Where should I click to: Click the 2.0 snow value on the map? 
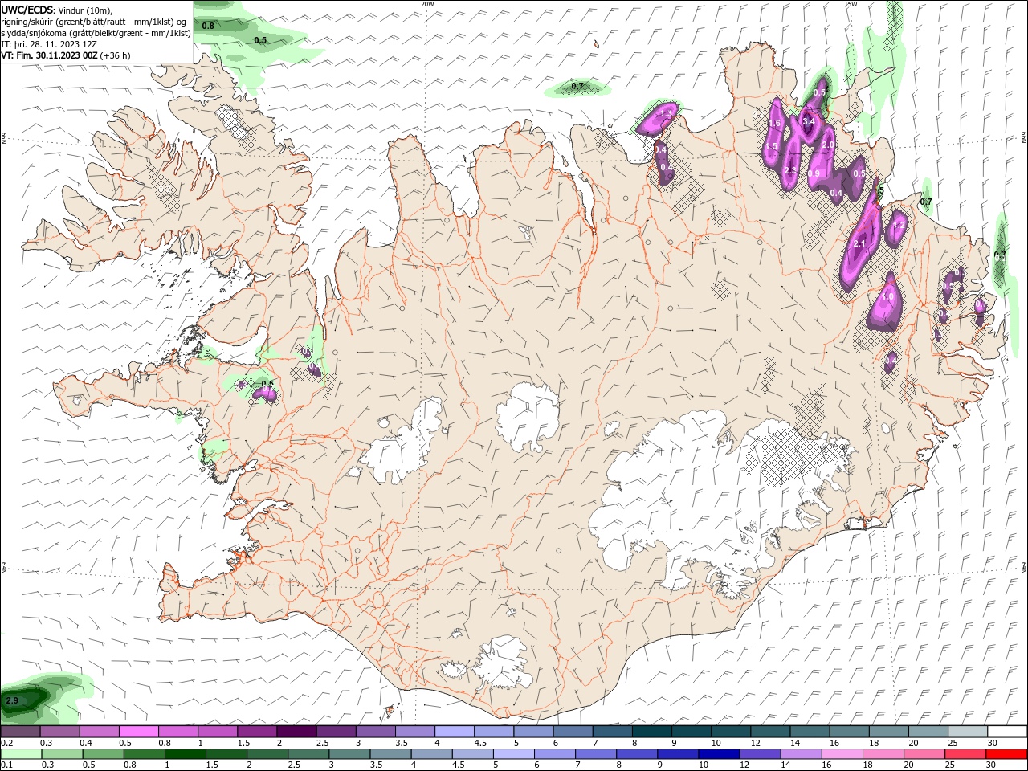click(x=828, y=145)
